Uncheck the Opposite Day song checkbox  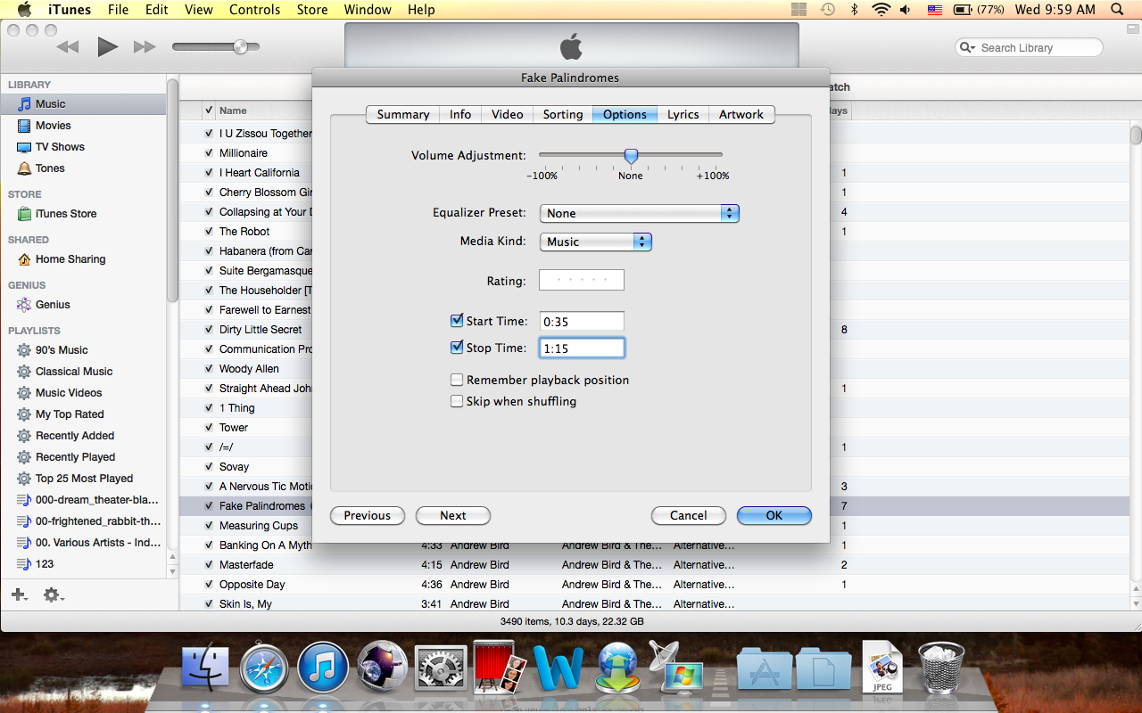[208, 585]
